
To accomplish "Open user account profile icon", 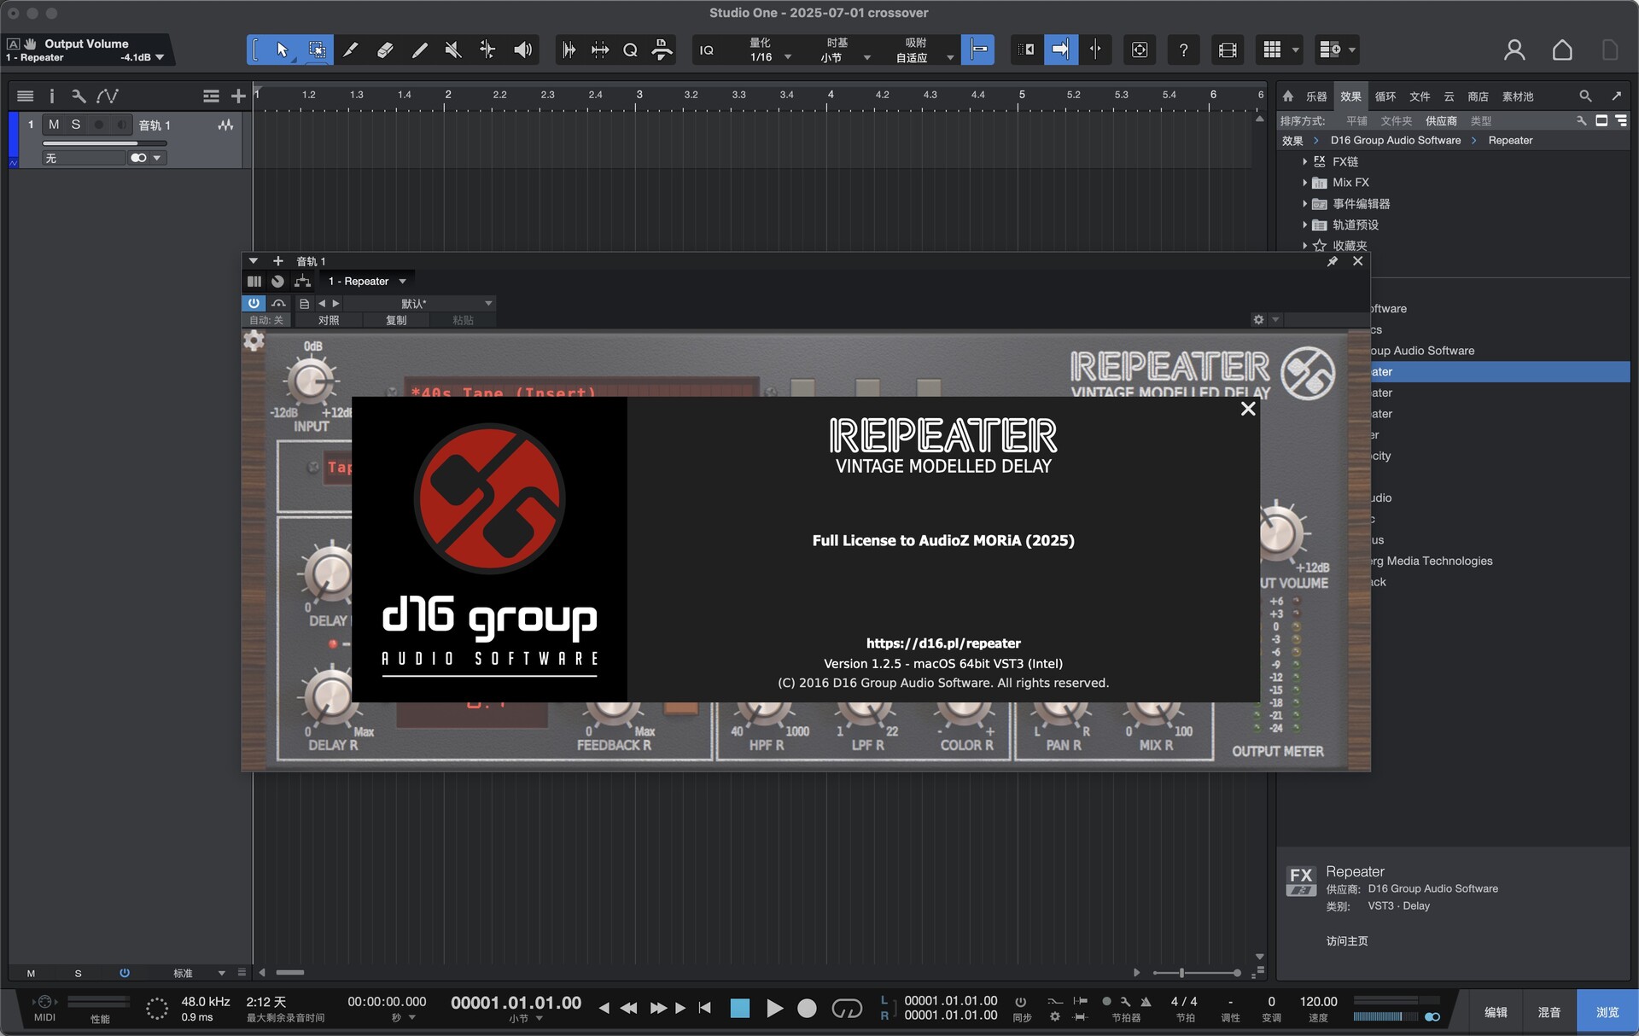I will [x=1514, y=49].
